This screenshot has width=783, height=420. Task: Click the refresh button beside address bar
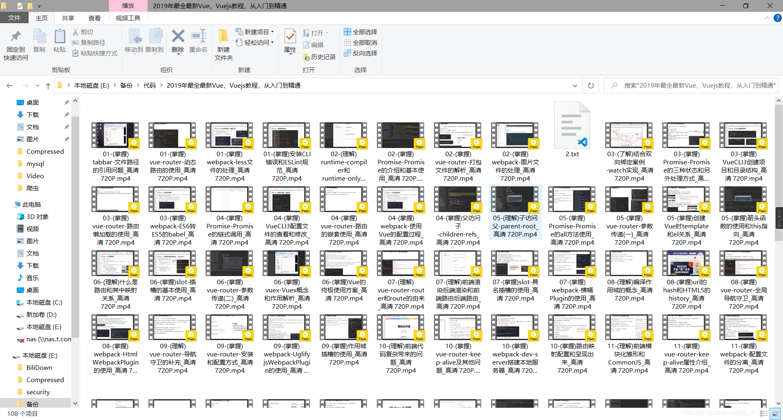coord(591,86)
